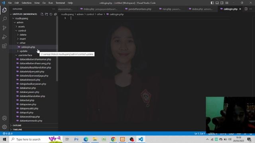Open the Source Control view
This screenshot has height=143, width=255.
tap(4, 28)
